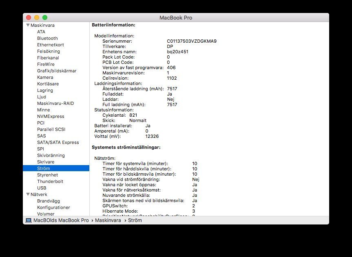
Task: Open the Thunderbolt entry
Action: tap(50, 181)
